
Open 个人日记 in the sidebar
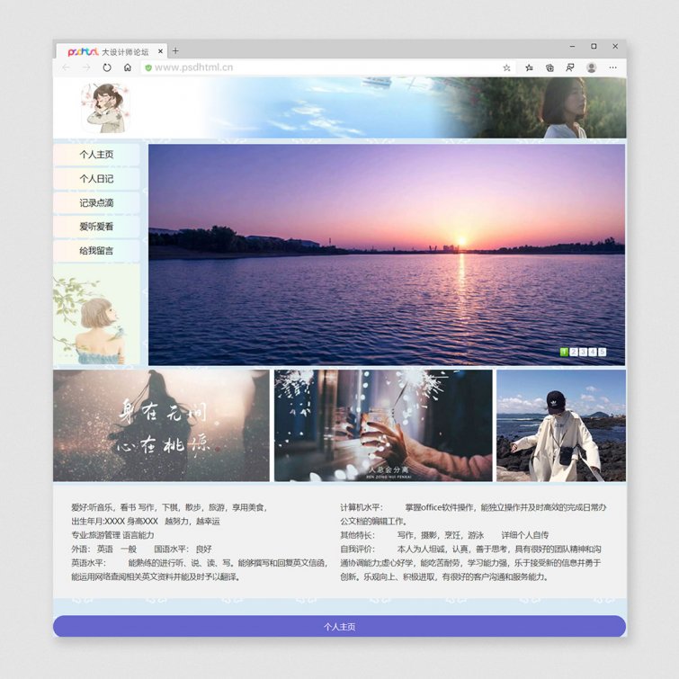pos(96,179)
